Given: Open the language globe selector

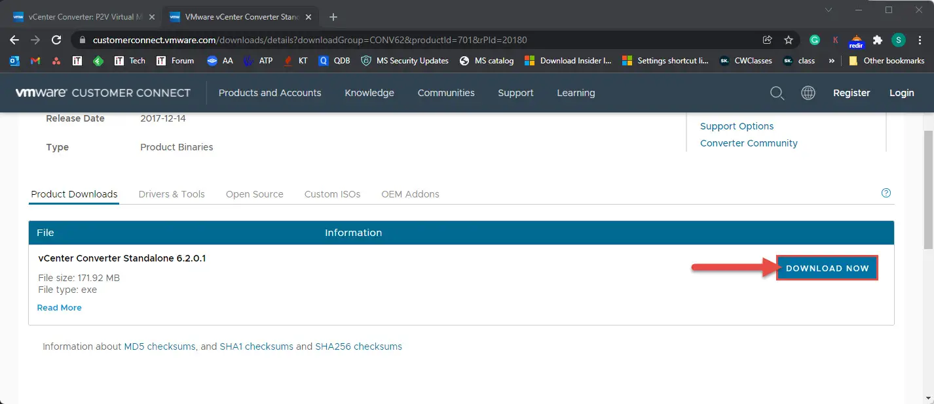Looking at the screenshot, I should click(808, 93).
